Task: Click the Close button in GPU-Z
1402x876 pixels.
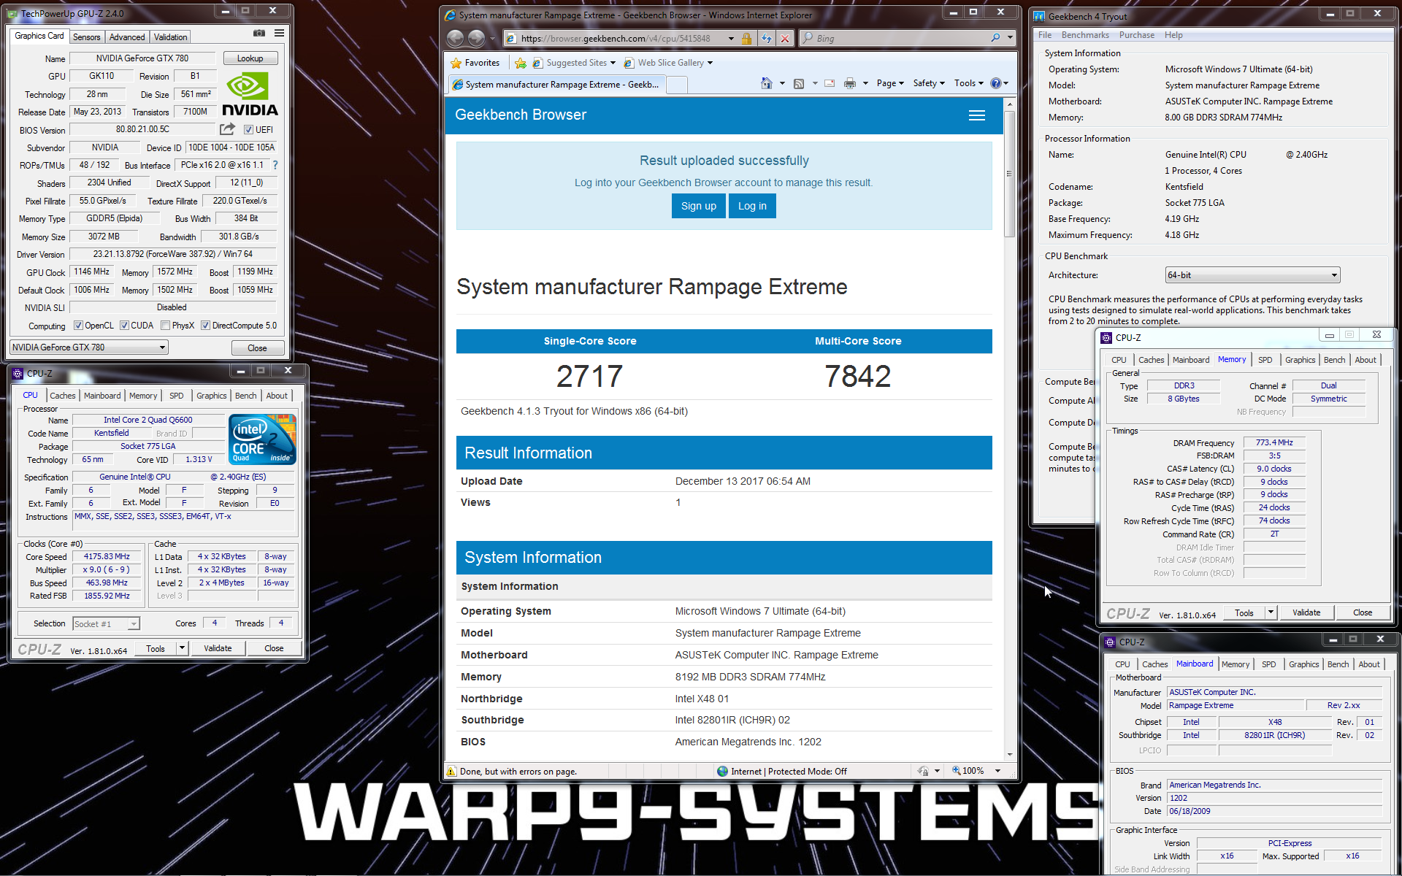Action: point(257,348)
